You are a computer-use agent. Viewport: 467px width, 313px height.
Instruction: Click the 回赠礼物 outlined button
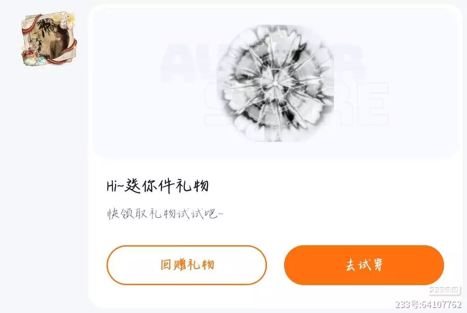pos(187,265)
